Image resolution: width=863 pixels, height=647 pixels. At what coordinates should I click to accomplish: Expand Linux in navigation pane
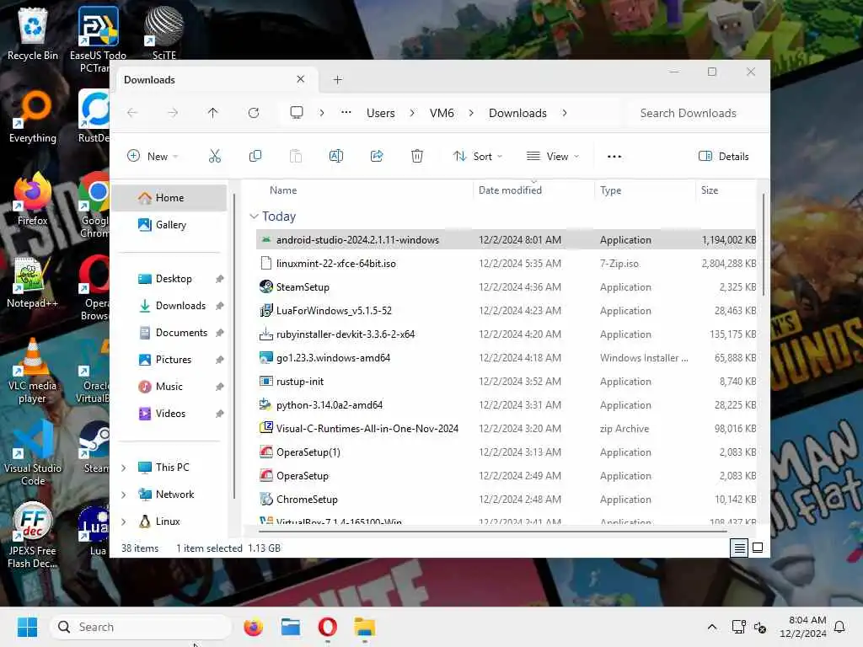[x=124, y=521]
